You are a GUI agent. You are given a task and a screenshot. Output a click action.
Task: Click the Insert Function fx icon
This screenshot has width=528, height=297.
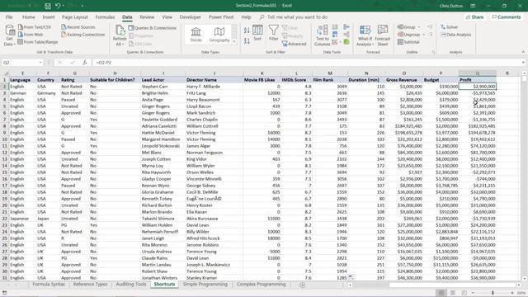tap(85, 63)
